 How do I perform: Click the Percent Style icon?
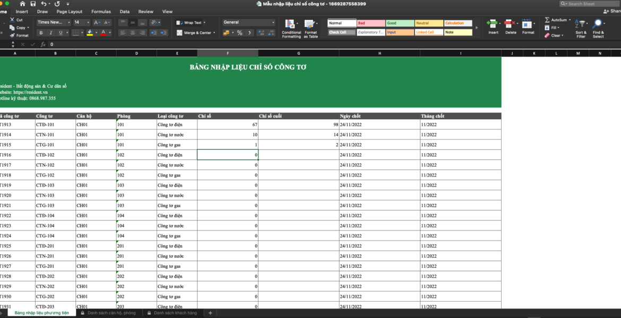[x=239, y=33]
